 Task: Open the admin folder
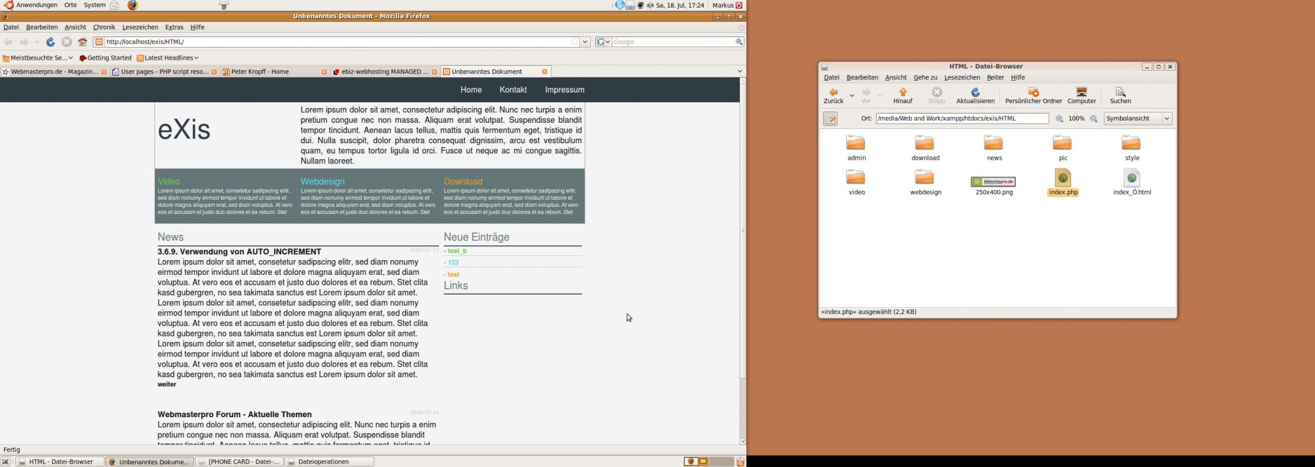pos(856,144)
